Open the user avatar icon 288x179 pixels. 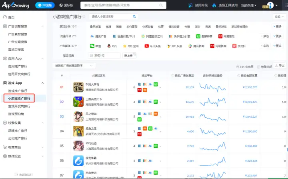pyautogui.click(x=270, y=5)
